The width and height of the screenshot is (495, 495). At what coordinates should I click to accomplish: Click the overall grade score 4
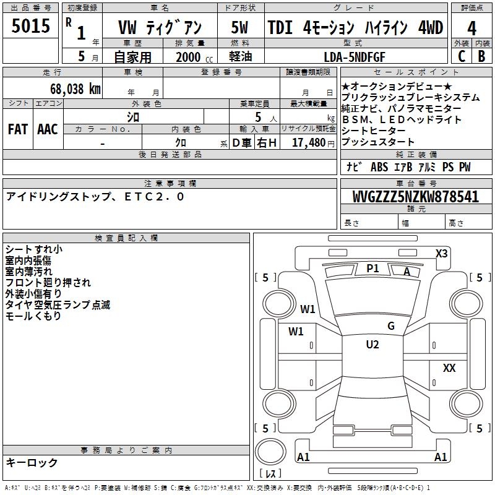pos(471,28)
